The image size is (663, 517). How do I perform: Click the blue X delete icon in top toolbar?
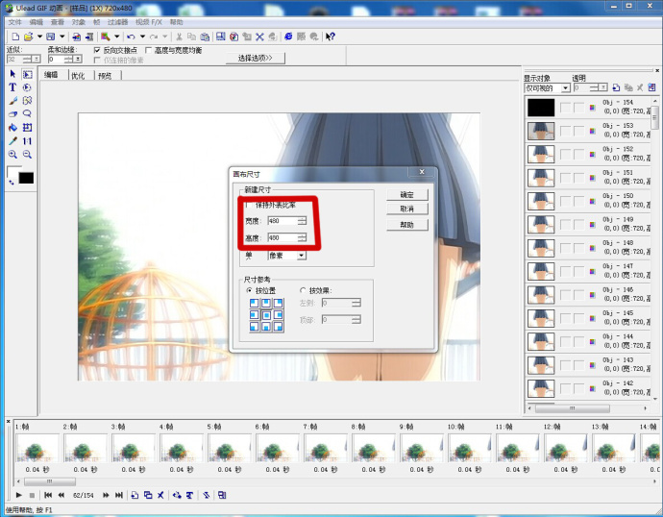click(x=259, y=37)
